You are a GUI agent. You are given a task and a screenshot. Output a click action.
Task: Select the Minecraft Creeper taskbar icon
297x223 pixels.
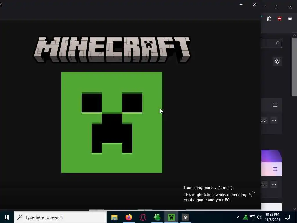(171, 217)
